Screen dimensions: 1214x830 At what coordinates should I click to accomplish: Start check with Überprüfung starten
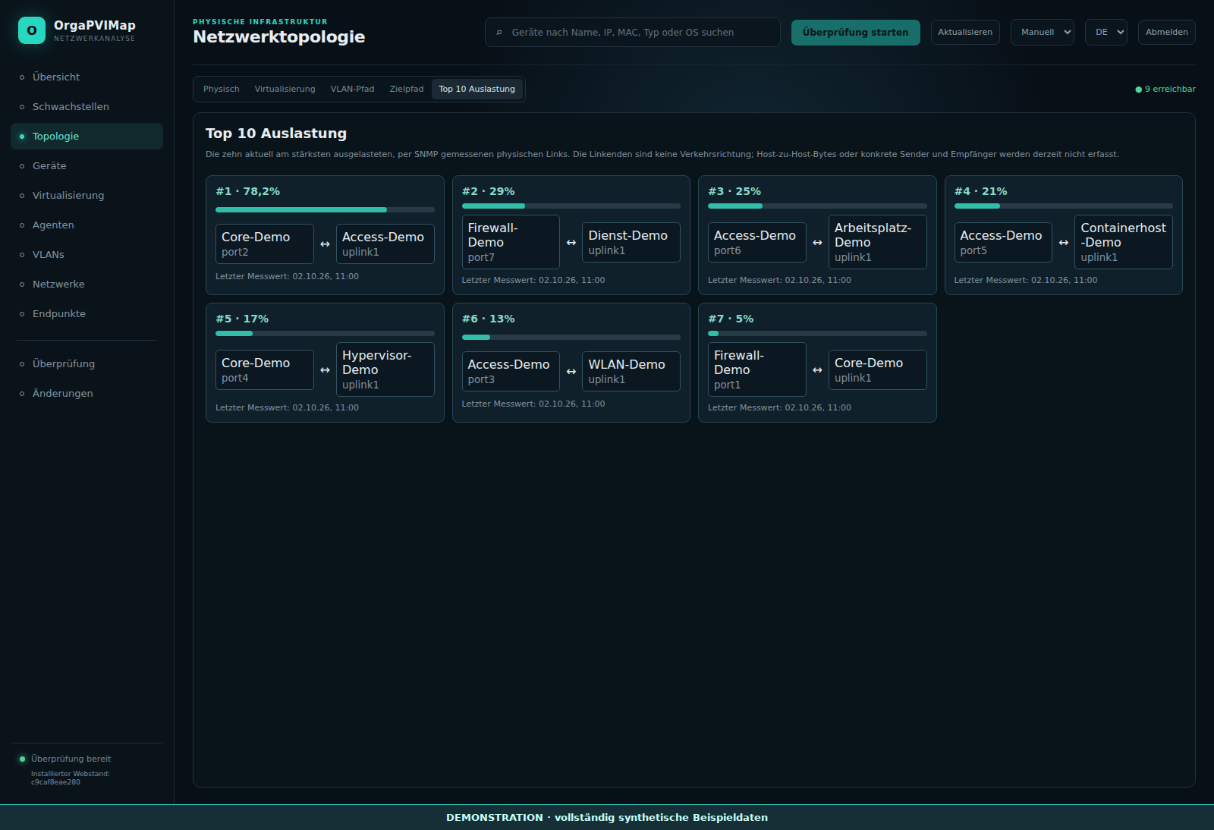click(856, 33)
